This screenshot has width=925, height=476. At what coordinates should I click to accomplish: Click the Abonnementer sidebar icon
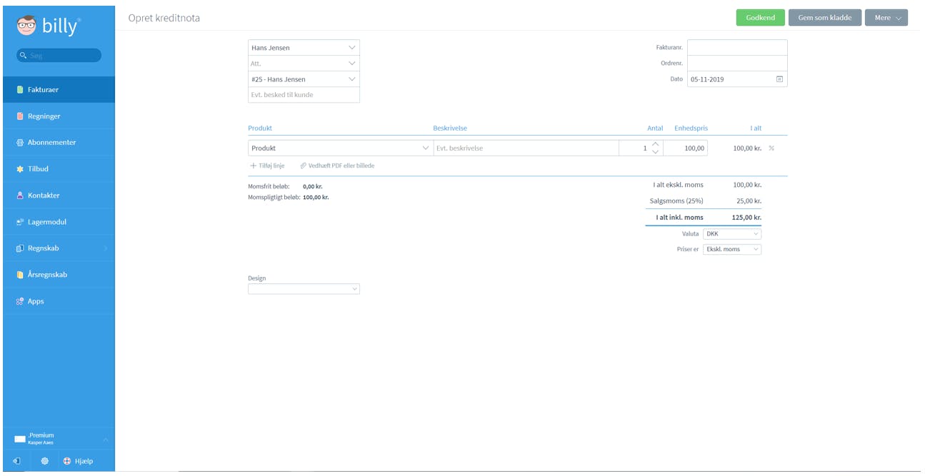pos(20,143)
